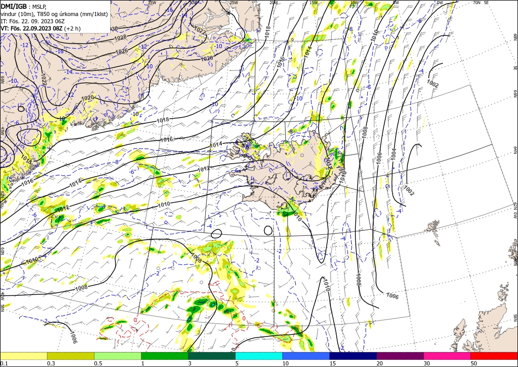518x367 pixels.
Task: Click the '25W' longitude label
Action: pos(234,3)
